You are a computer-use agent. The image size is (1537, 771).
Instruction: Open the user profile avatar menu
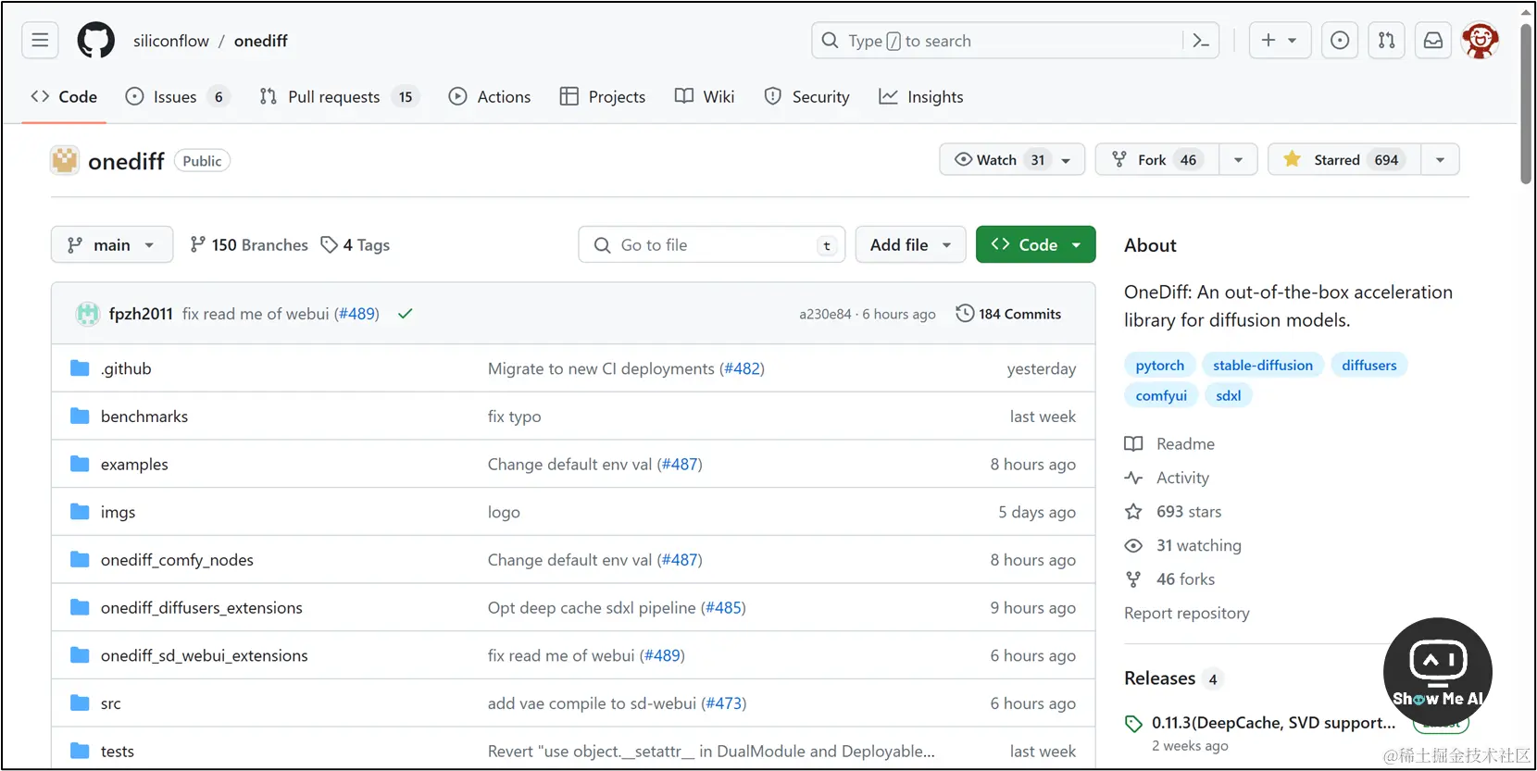[1481, 41]
